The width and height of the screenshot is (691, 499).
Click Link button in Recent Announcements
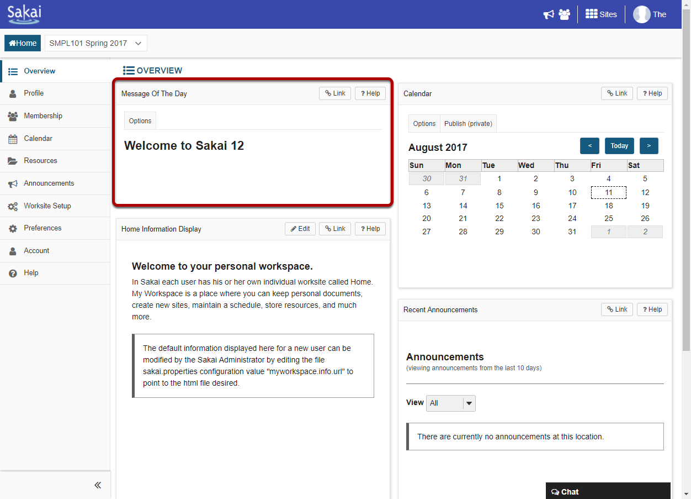coord(617,309)
